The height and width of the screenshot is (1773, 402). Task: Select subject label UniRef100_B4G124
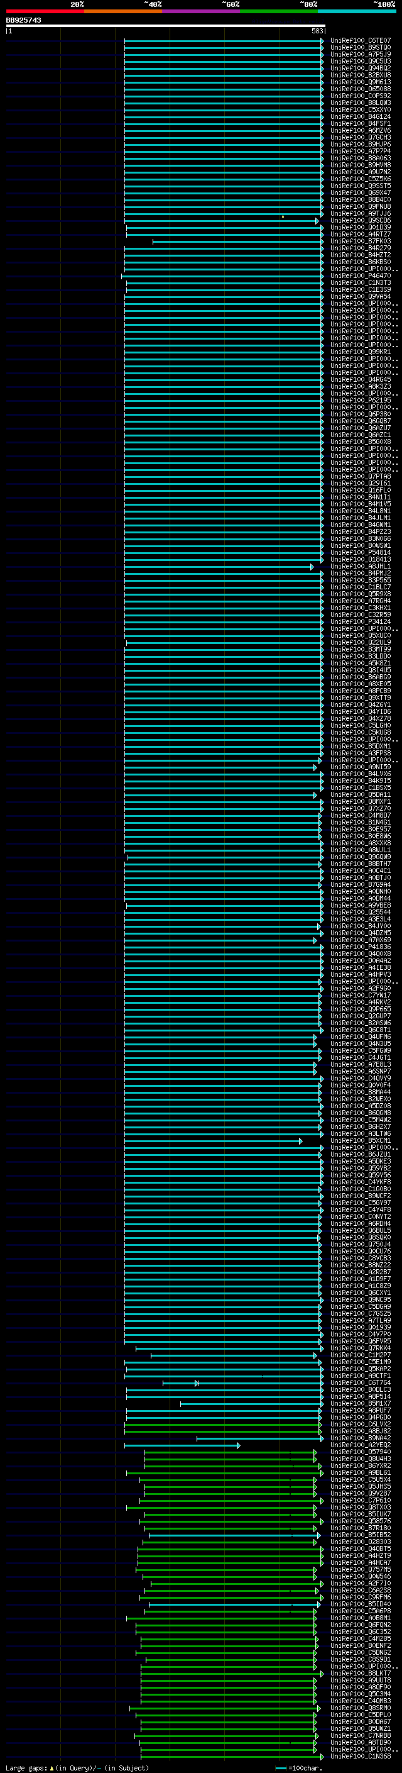tap(361, 116)
